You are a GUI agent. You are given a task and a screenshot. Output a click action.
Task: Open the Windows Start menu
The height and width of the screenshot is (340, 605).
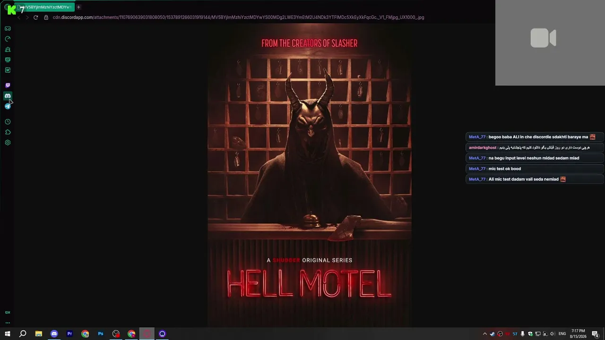8,334
